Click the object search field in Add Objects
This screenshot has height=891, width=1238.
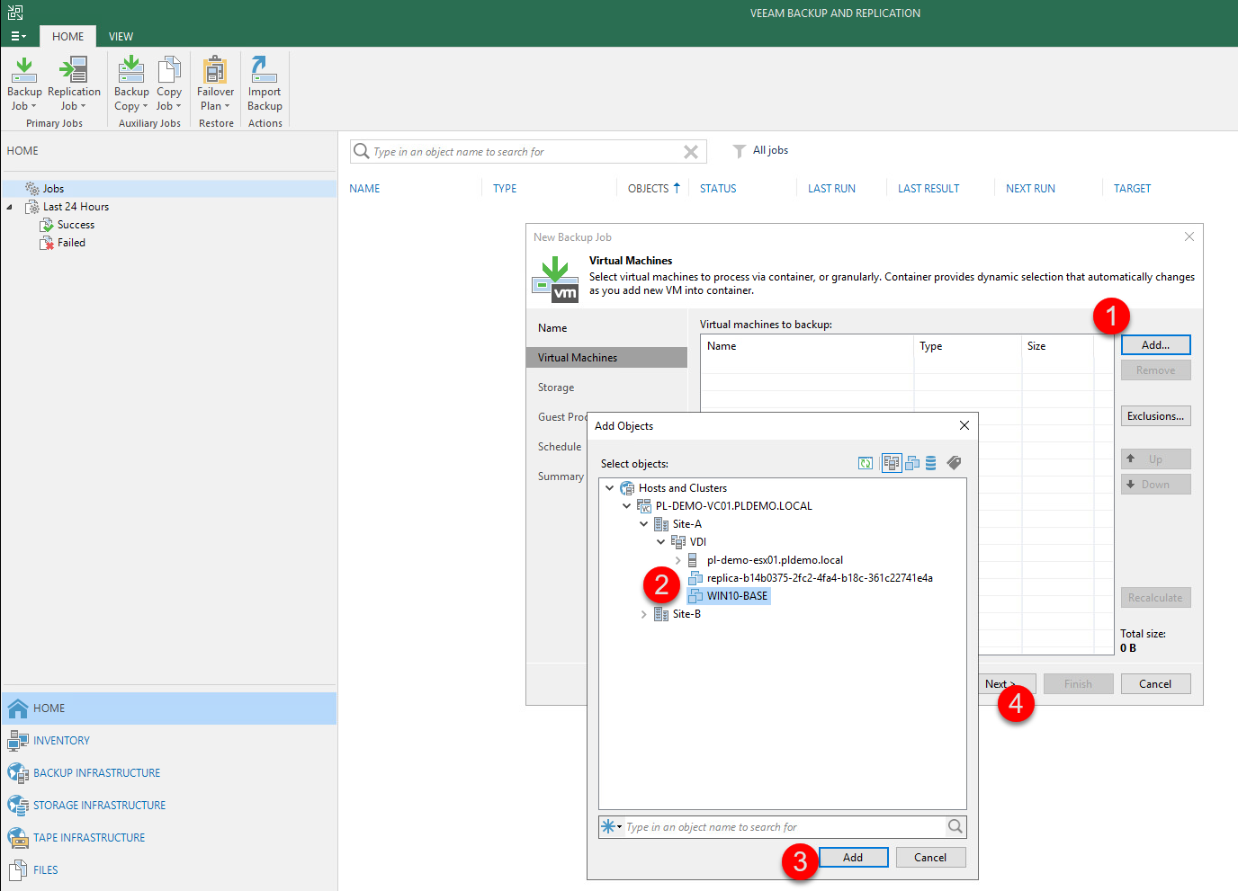click(783, 827)
